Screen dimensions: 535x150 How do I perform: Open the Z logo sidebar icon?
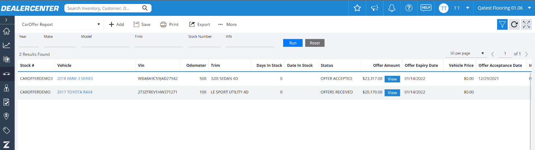click(x=6, y=144)
